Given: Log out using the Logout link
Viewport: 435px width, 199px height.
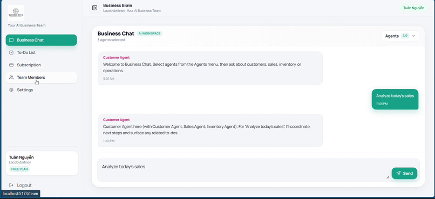Looking at the screenshot, I should pos(21,185).
